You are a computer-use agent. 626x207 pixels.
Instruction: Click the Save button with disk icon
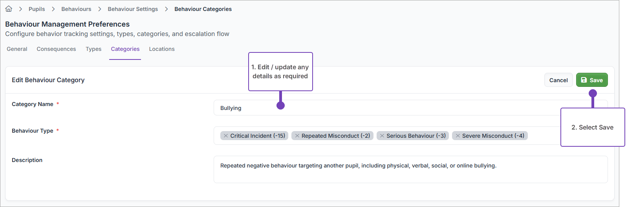[591, 80]
